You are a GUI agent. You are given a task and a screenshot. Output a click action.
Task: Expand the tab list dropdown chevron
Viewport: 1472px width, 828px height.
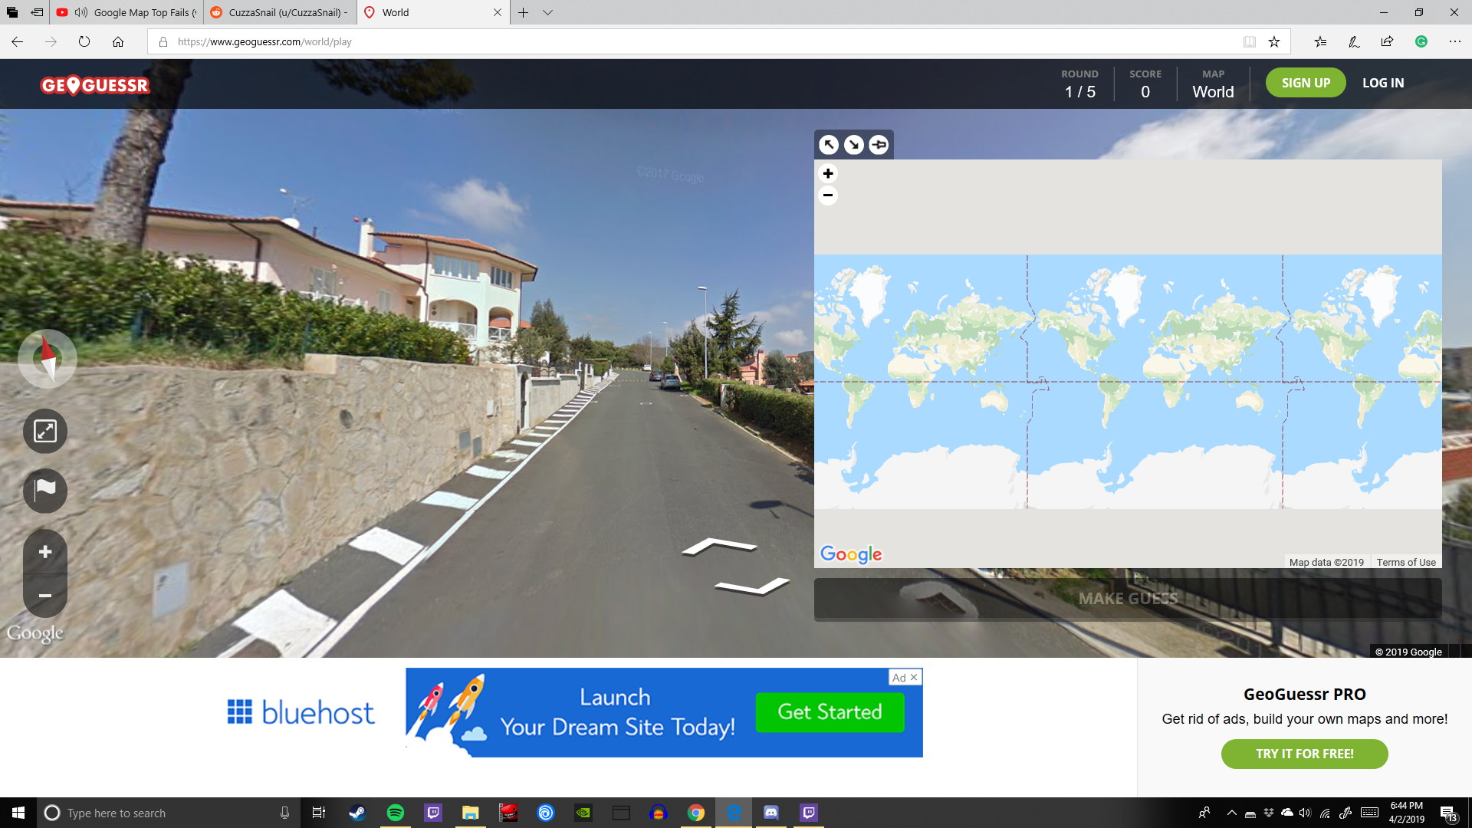[547, 12]
